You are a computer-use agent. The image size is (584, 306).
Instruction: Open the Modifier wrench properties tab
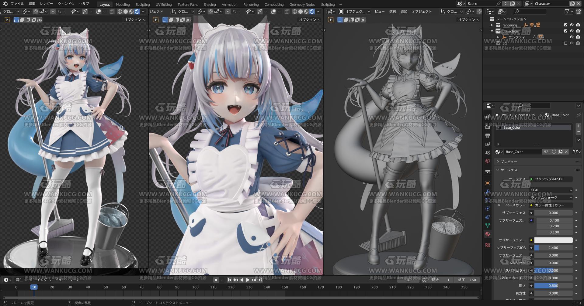[x=488, y=192]
